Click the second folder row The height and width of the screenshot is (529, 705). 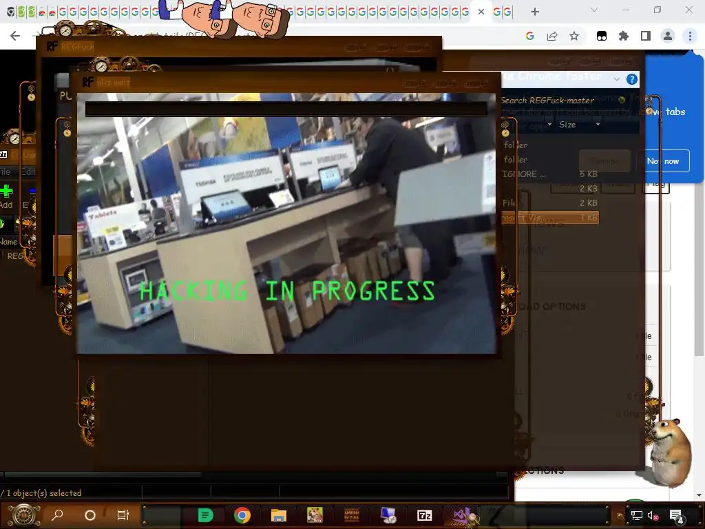pos(550,160)
